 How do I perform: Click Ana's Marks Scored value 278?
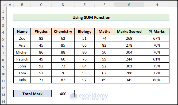coord(129,45)
